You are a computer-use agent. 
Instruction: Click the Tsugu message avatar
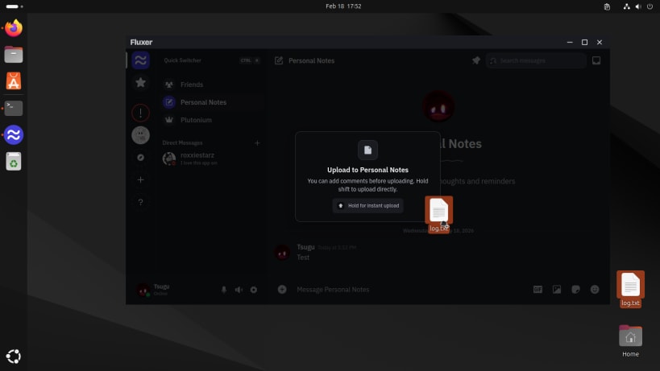(282, 253)
